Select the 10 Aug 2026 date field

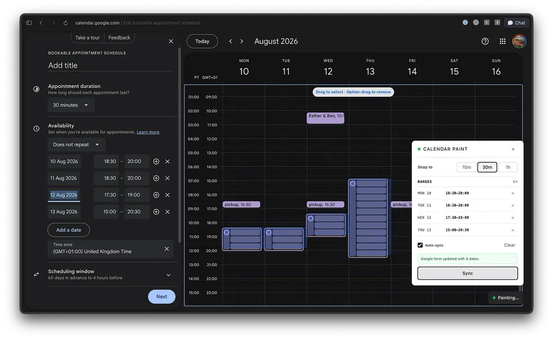[x=65, y=162]
